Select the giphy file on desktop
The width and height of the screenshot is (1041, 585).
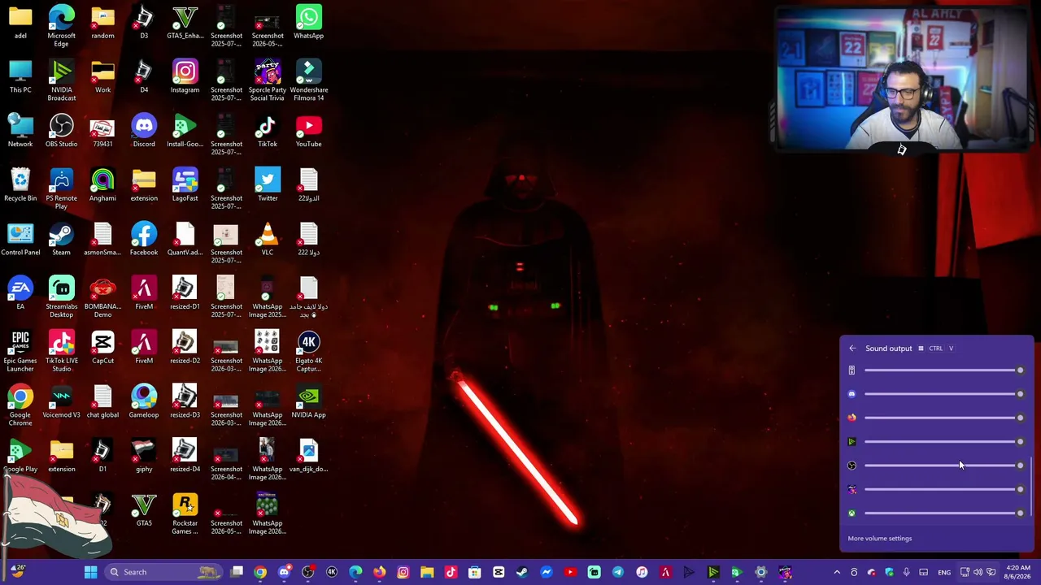[x=144, y=455]
